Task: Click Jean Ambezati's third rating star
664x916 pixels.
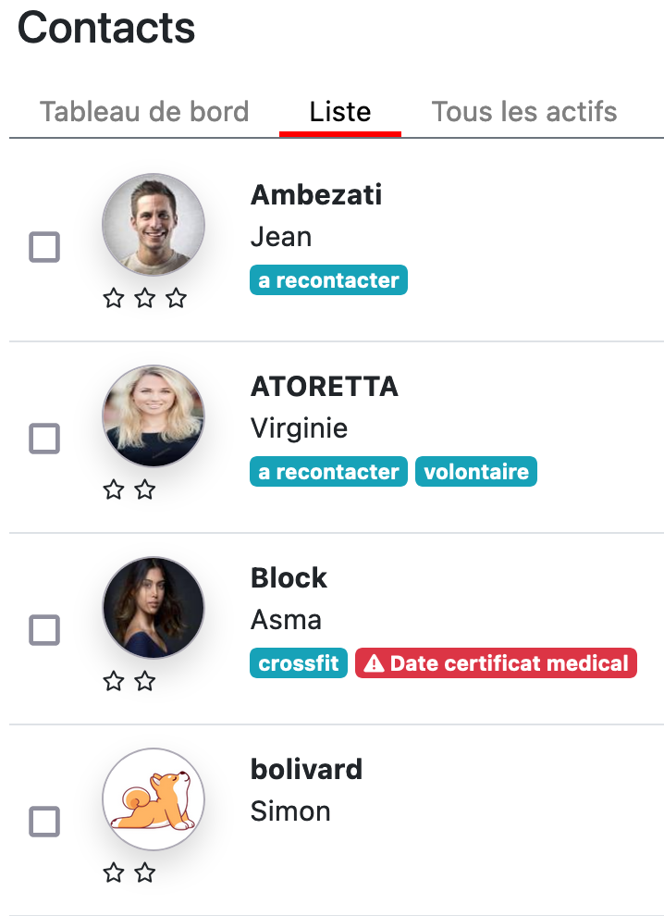Action: (176, 299)
